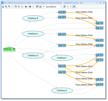Click the app icon in the title bar
The height and width of the screenshot is (101, 108).
click(3, 3)
